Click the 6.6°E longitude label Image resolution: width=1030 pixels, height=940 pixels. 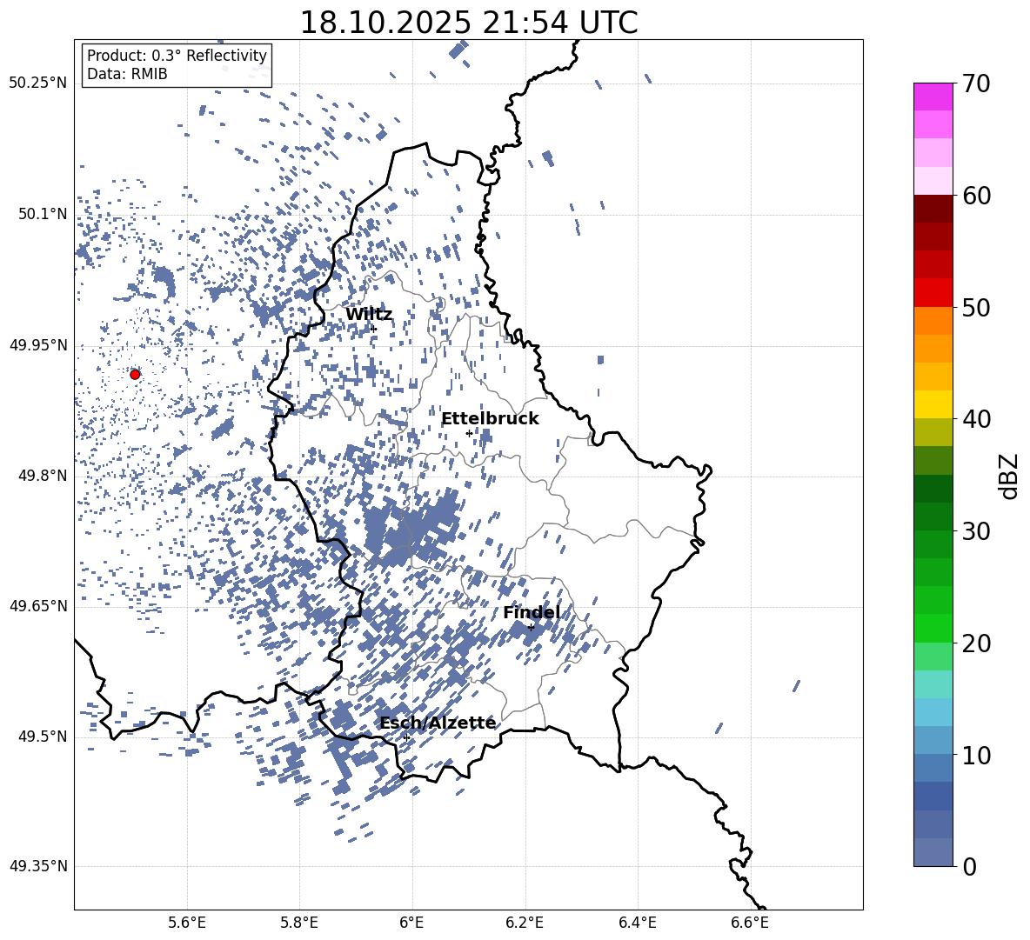(750, 923)
